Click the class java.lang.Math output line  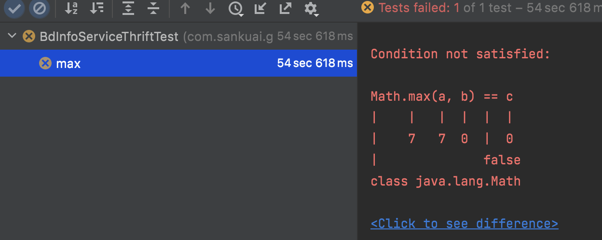(x=446, y=181)
